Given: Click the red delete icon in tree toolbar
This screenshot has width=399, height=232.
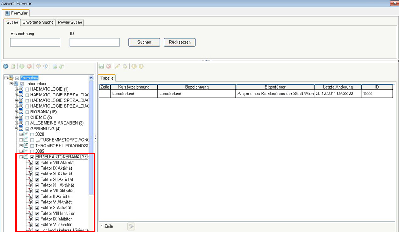Looking at the screenshot, I should (29, 66).
